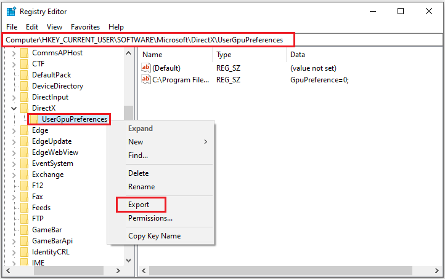Click the registry path address bar

pyautogui.click(x=222, y=40)
